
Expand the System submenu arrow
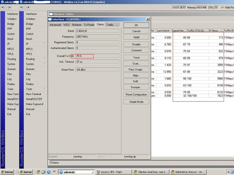tap(45, 64)
